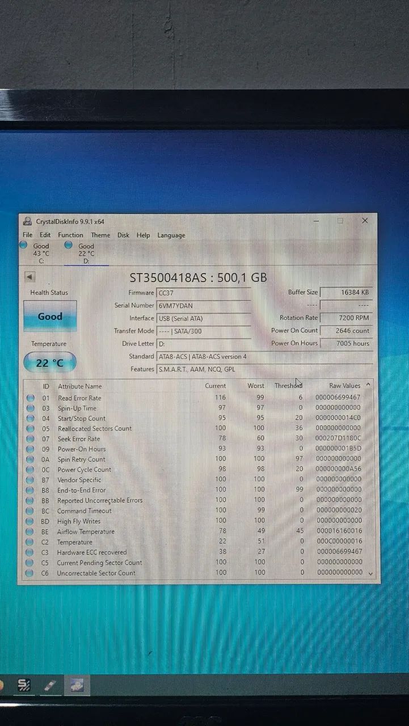Click the Transfer Mode field SATA/300
Screen dimensions: 409x726
point(204,331)
